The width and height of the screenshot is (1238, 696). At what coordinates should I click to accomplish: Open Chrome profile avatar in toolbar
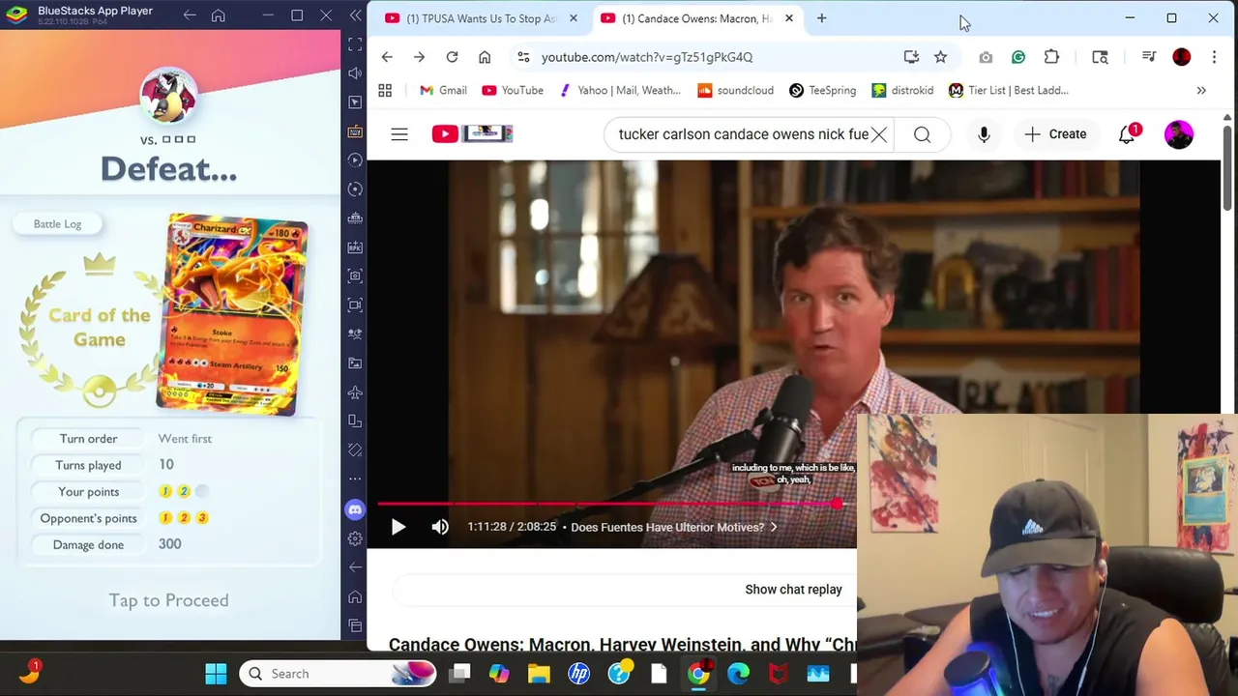pos(1182,57)
